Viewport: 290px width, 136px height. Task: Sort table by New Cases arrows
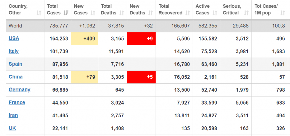93,13
